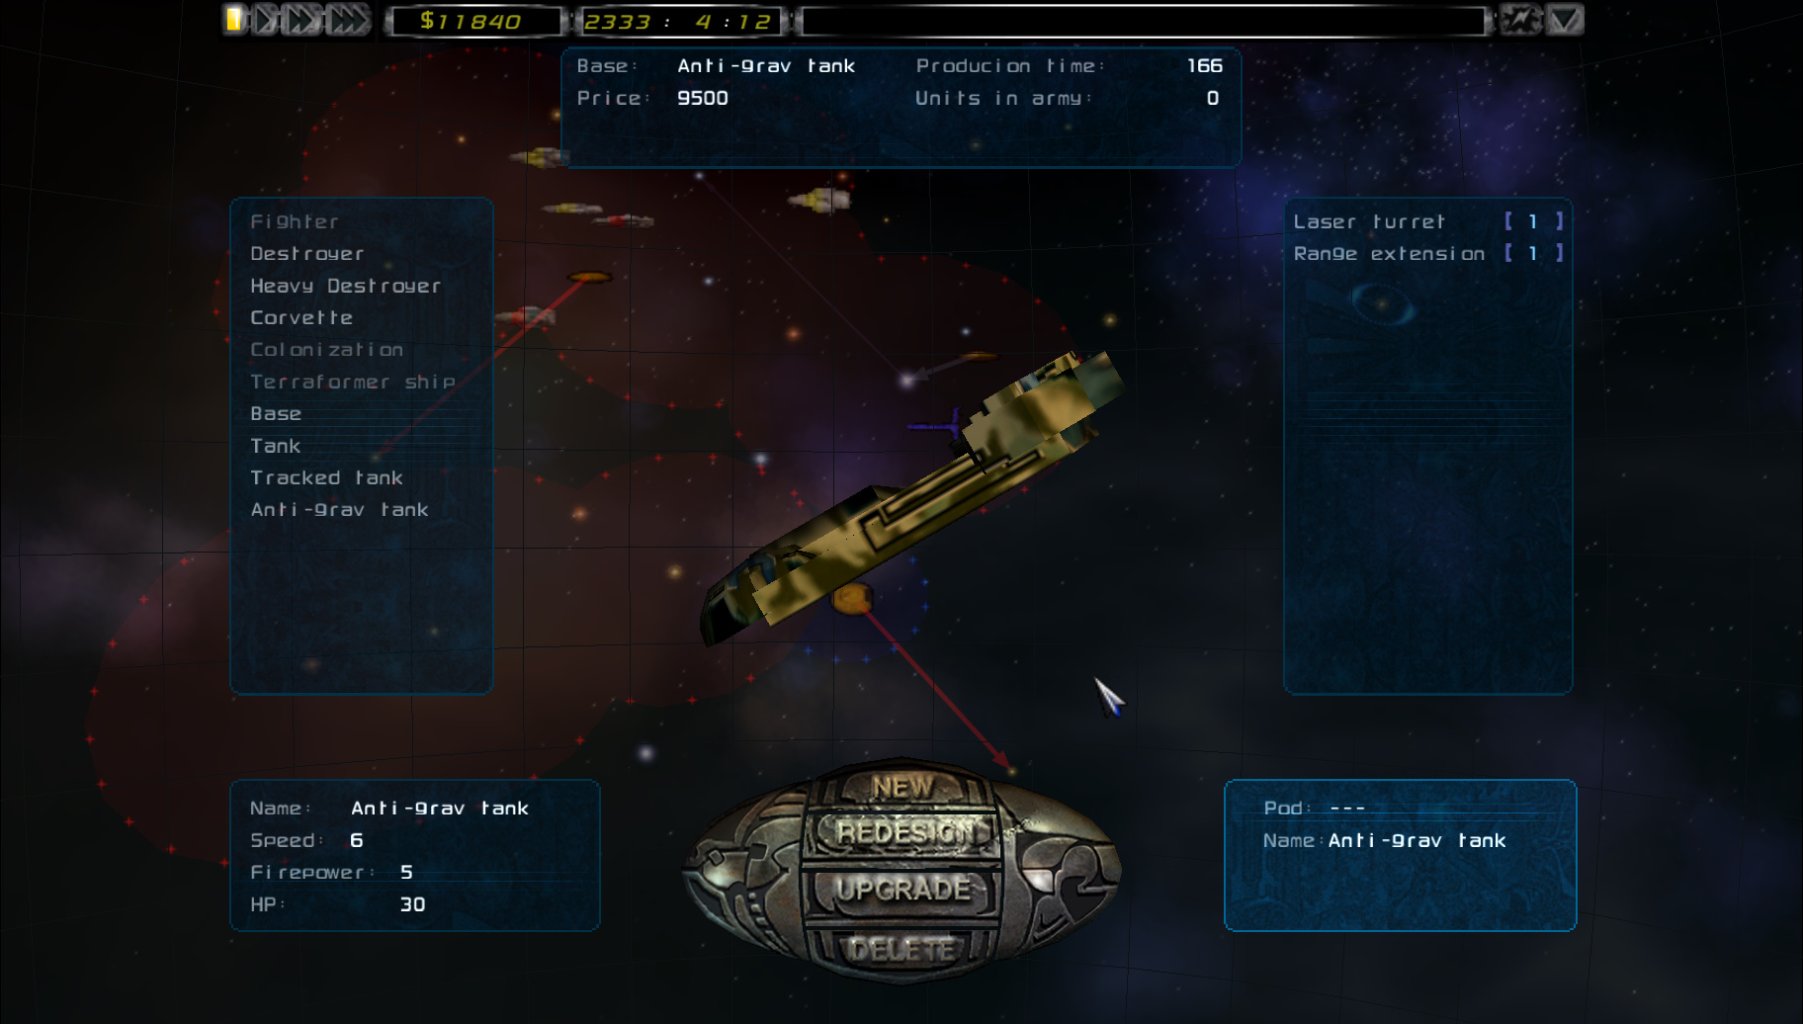Click the DELETE design button
The image size is (1803, 1024).
tap(901, 949)
